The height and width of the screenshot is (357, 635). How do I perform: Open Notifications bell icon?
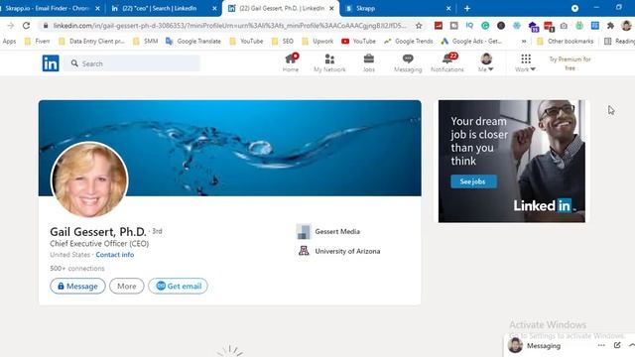[x=447, y=62]
